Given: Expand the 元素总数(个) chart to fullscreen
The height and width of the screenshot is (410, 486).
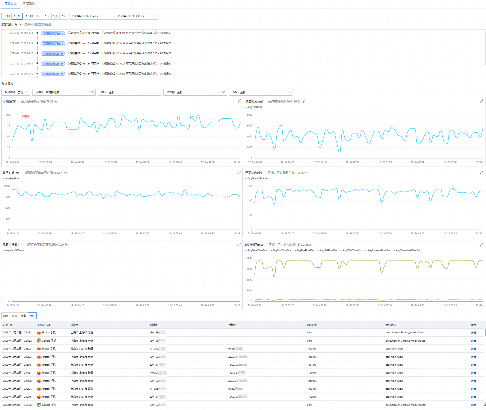Looking at the screenshot, I should [482, 173].
